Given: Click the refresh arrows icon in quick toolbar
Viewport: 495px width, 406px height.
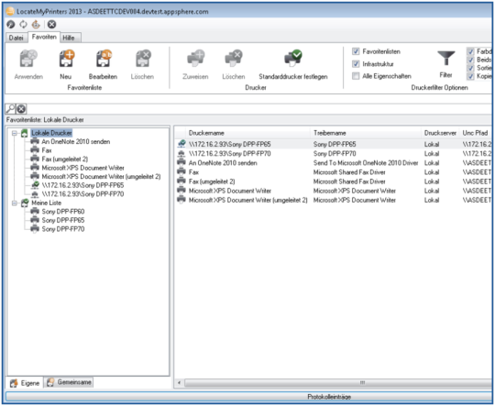Looking at the screenshot, I should (x=23, y=25).
